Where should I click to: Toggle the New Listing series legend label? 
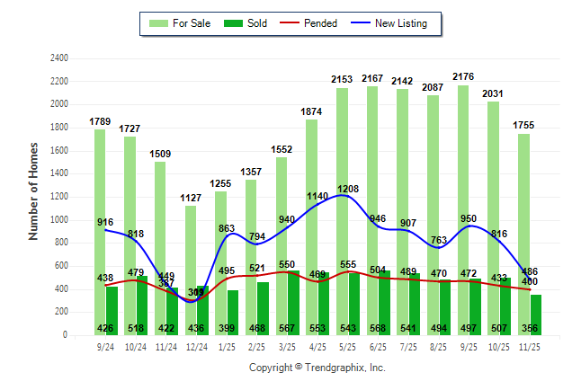(401, 23)
